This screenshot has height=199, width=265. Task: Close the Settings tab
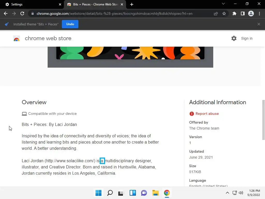[x=60, y=4]
